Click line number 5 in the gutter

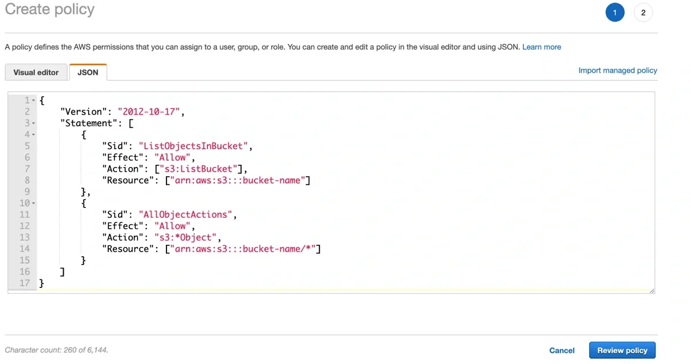click(26, 146)
